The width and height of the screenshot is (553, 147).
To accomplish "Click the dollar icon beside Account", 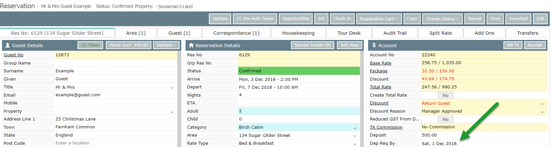I will 374,45.
